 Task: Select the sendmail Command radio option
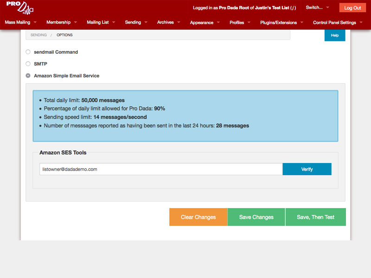click(28, 52)
